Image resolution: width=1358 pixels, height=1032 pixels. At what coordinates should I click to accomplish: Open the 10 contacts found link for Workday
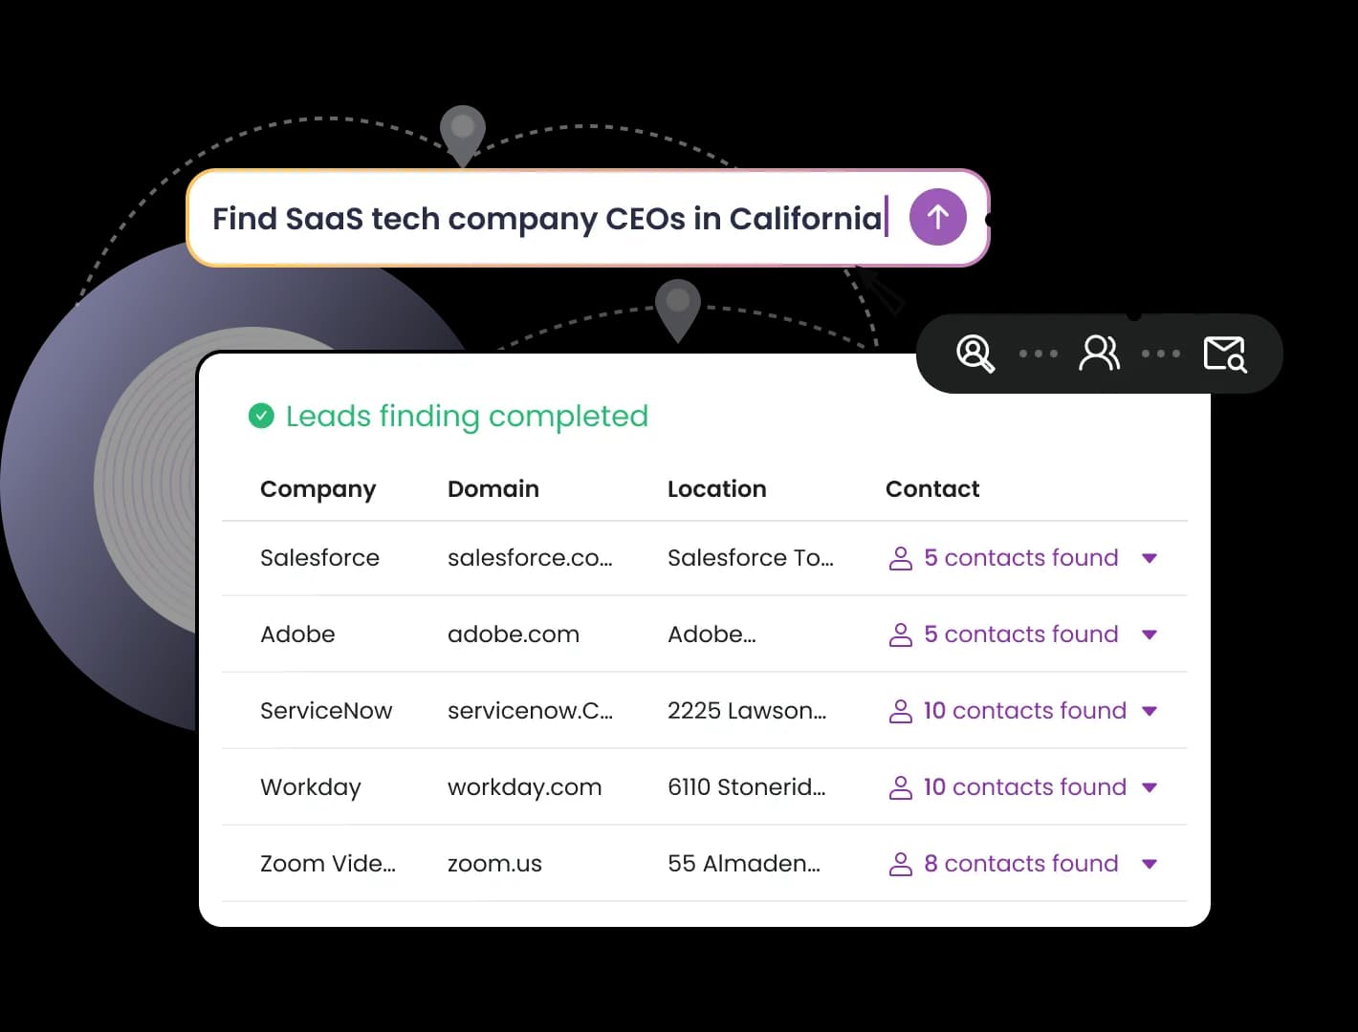pos(1025,787)
